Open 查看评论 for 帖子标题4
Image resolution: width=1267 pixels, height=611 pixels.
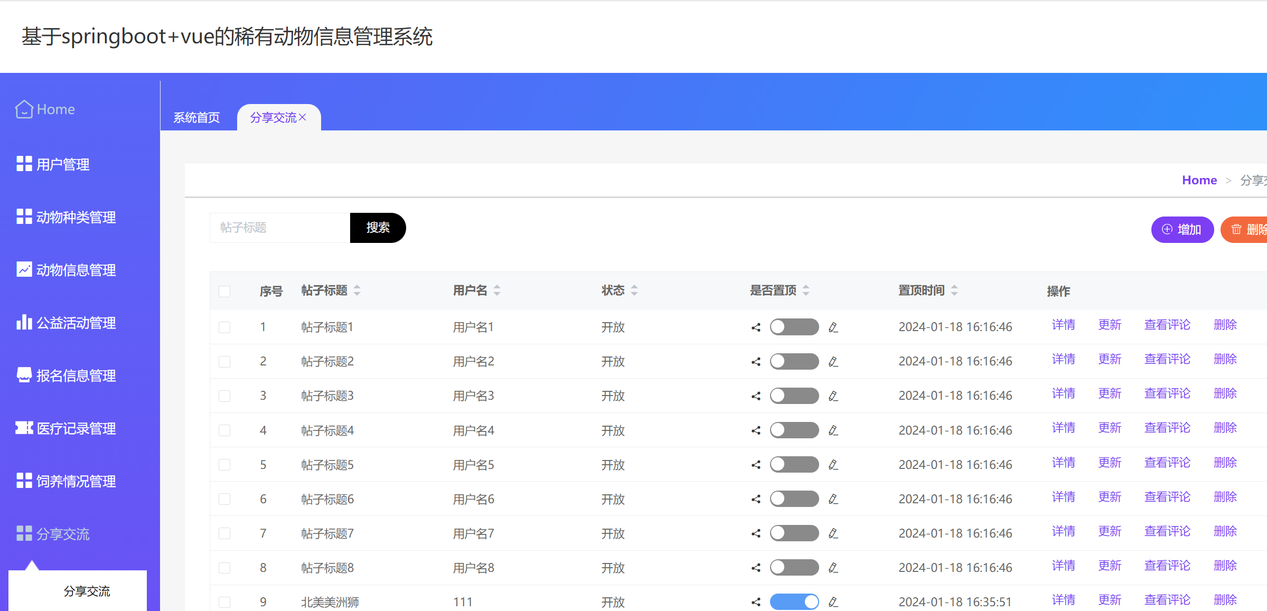1167,428
